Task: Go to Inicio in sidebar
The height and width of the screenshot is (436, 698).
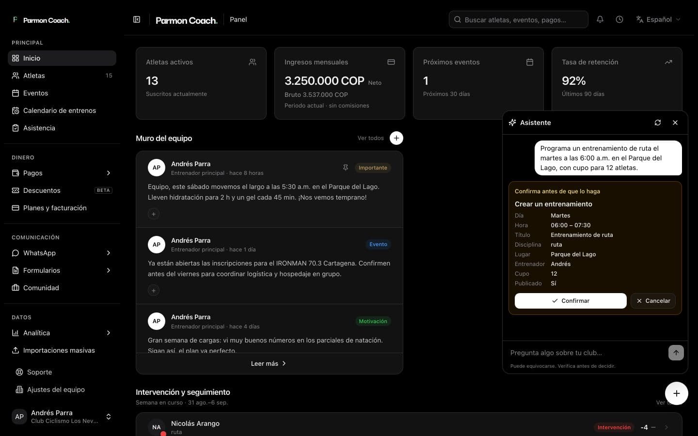Action: [x=62, y=58]
